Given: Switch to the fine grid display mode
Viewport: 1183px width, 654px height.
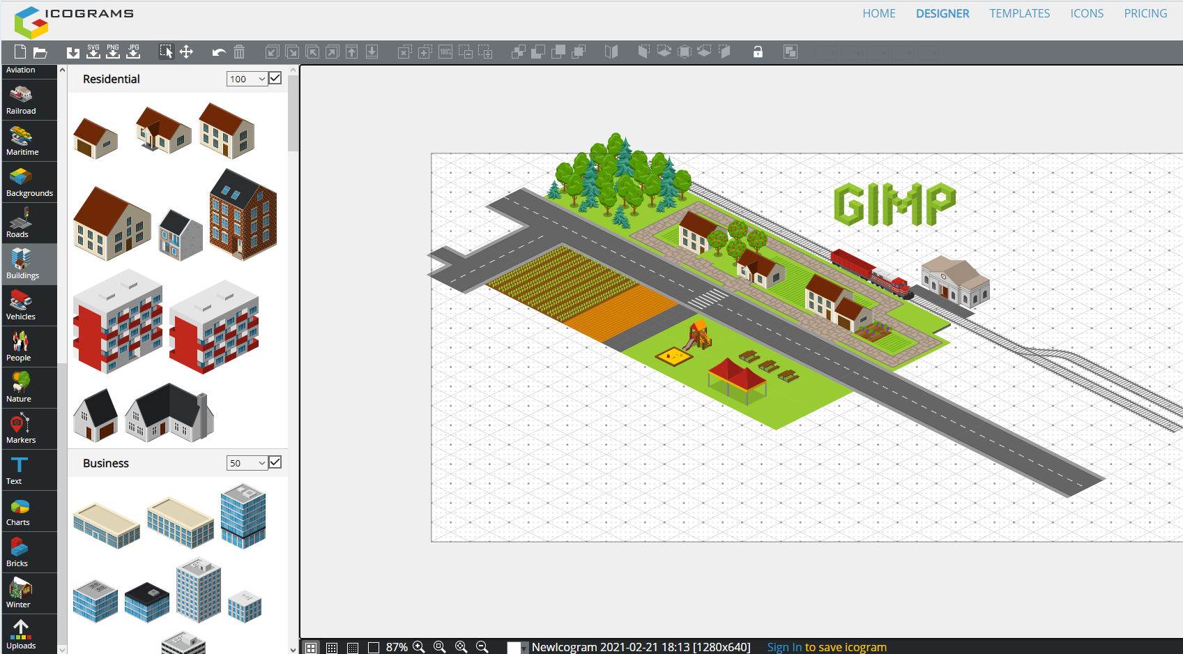Looking at the screenshot, I should (x=353, y=648).
